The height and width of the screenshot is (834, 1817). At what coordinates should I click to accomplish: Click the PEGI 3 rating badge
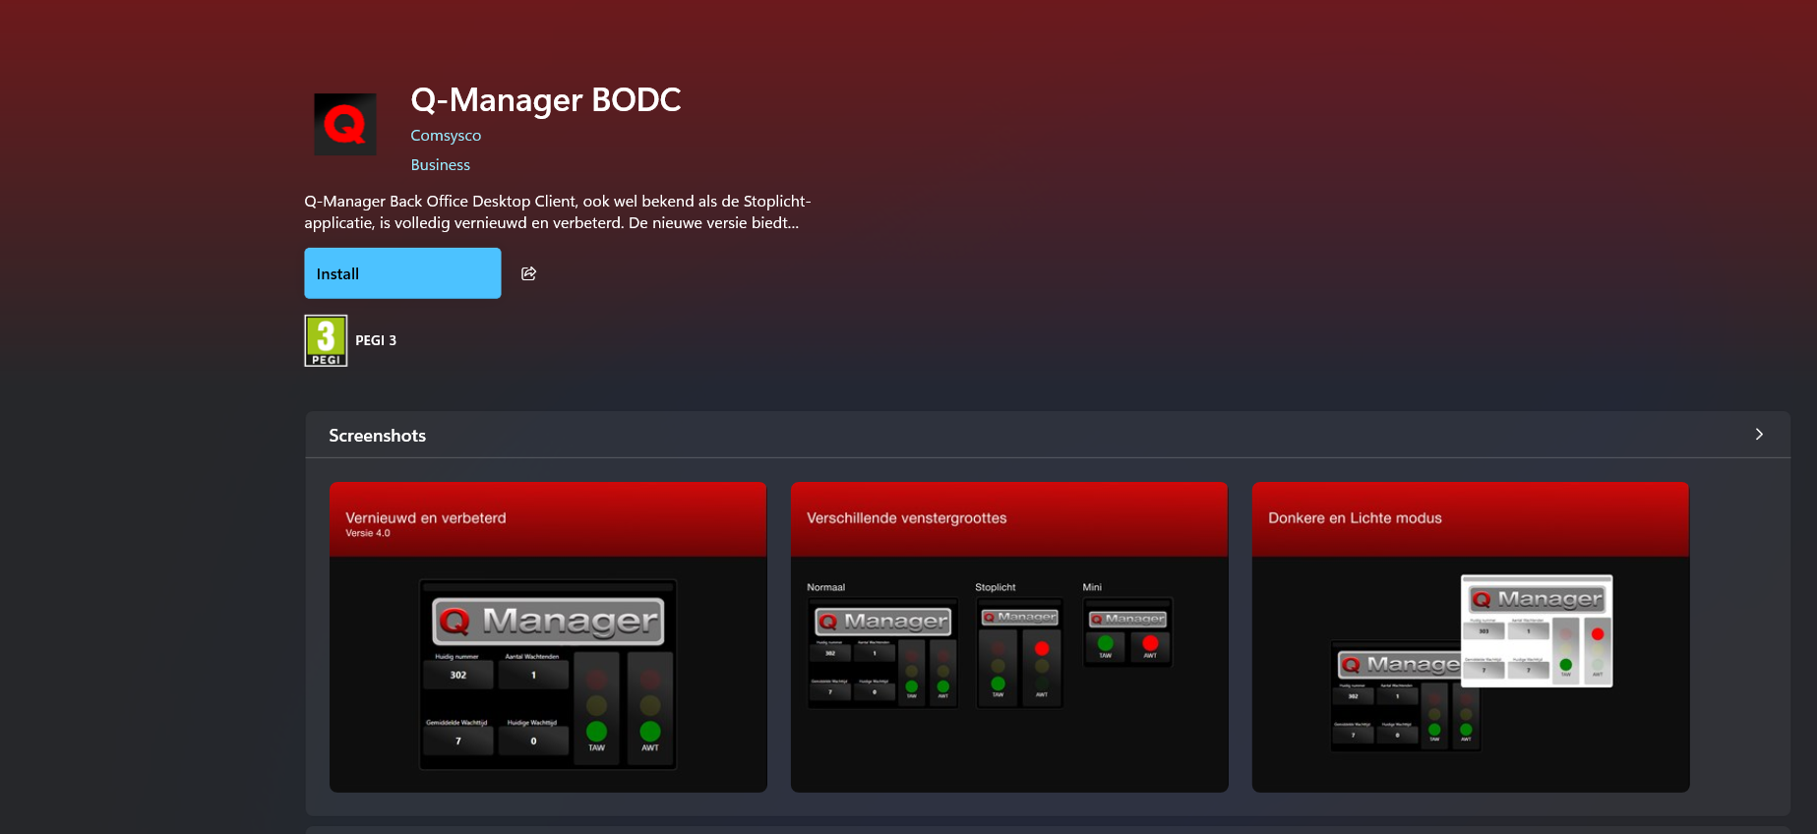326,340
